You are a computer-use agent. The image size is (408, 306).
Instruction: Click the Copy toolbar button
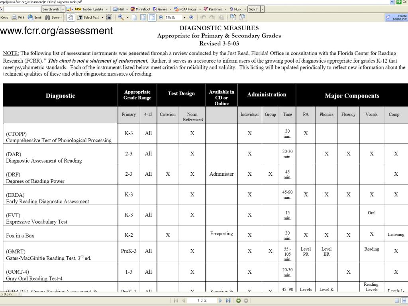click(4, 18)
